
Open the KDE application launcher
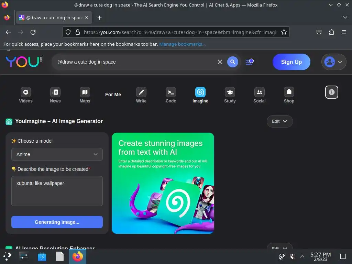[x=7, y=256]
